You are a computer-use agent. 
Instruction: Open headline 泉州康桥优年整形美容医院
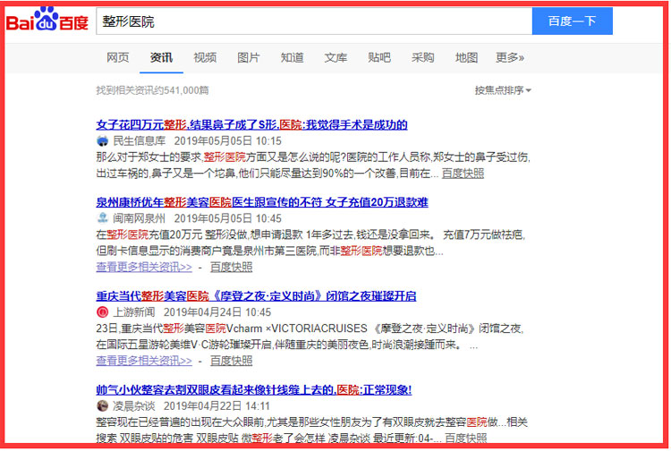[x=262, y=202]
